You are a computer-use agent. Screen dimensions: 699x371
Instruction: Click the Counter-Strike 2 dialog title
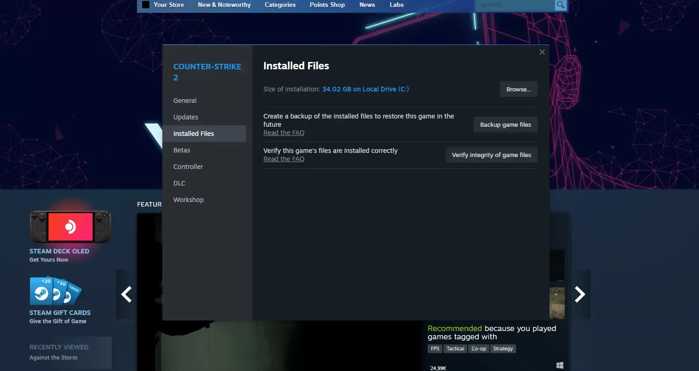[207, 72]
